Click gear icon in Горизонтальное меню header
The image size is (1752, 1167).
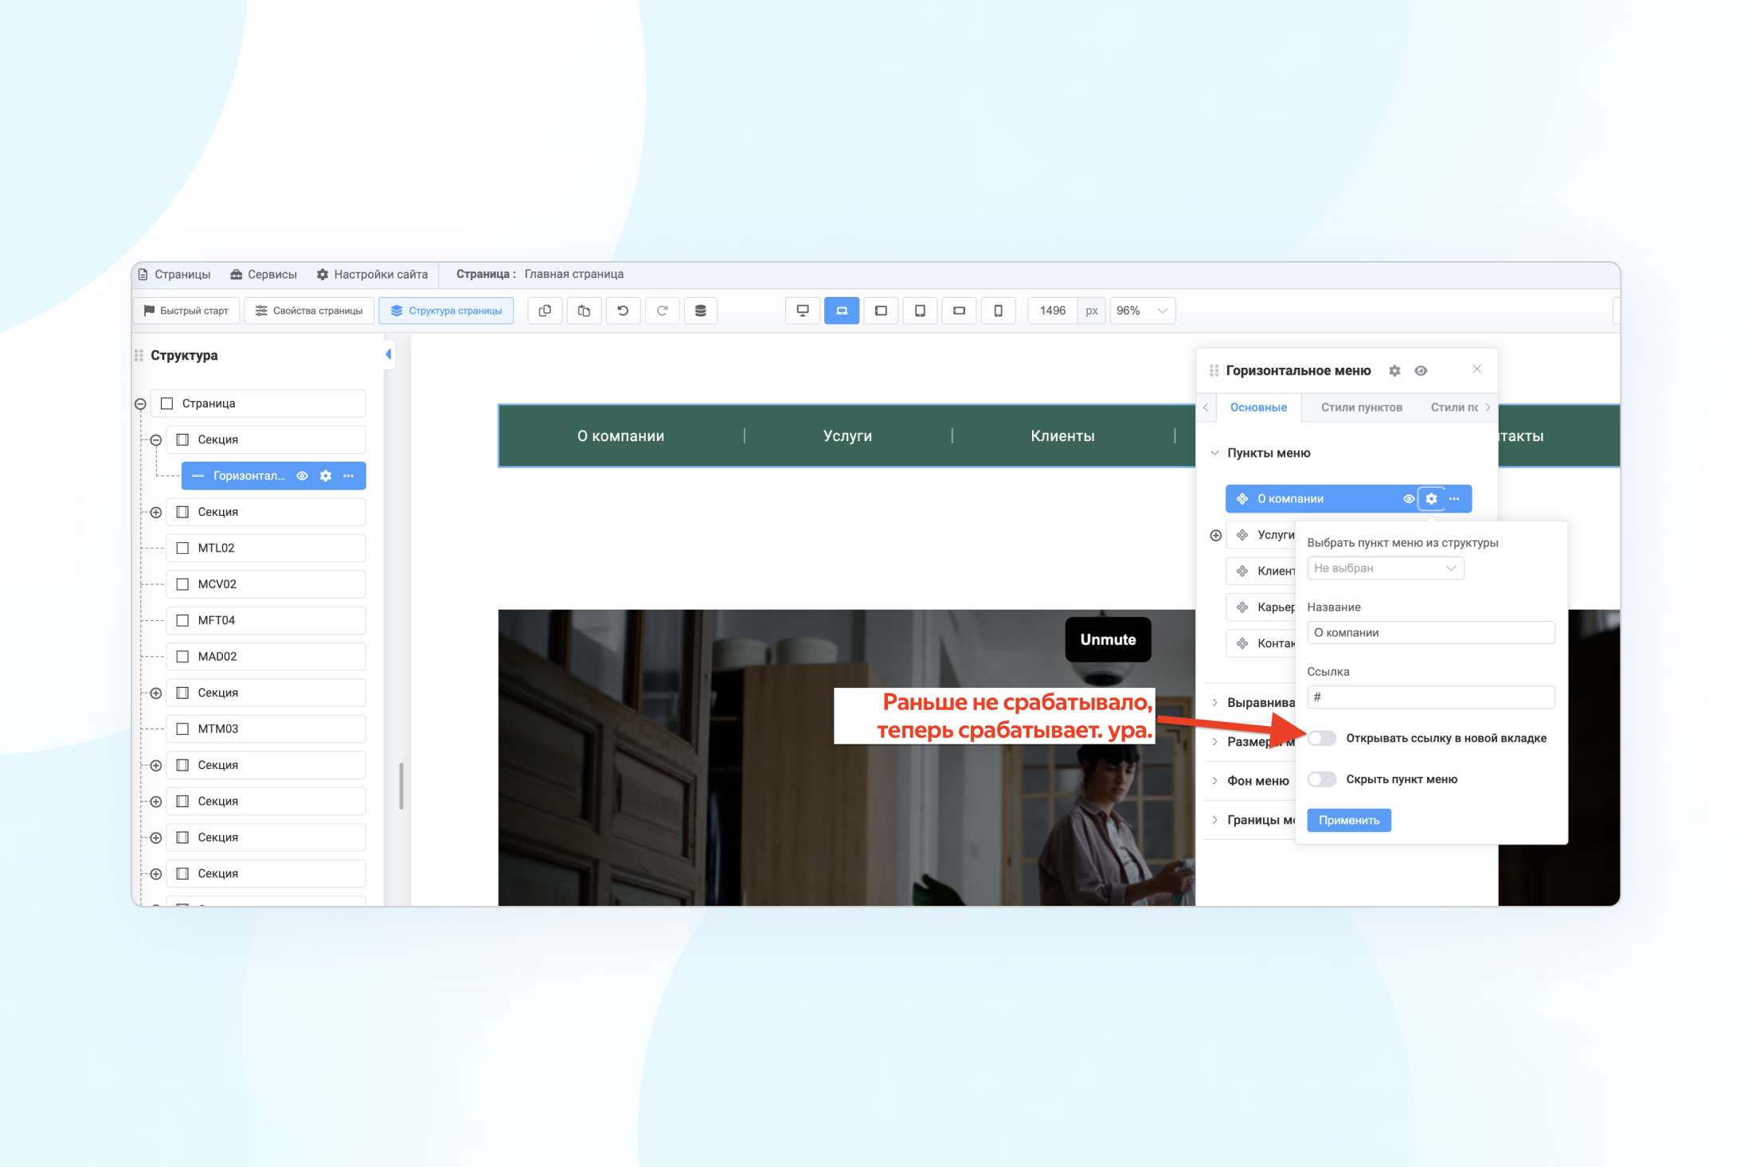(1394, 371)
